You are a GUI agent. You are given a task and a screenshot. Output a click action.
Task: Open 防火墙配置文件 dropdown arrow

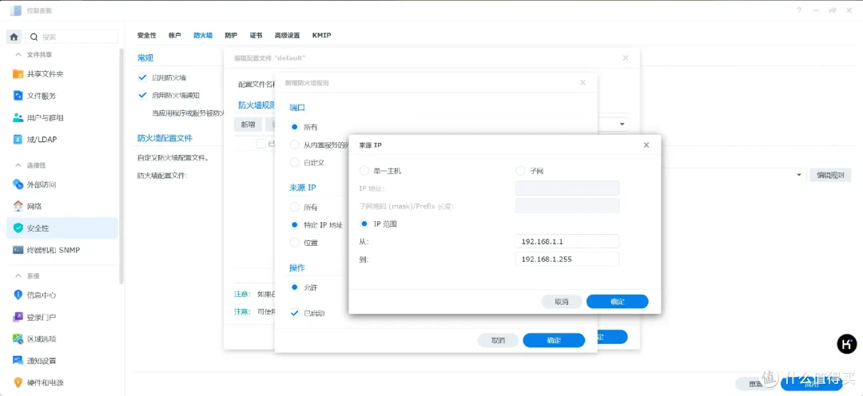pyautogui.click(x=799, y=175)
